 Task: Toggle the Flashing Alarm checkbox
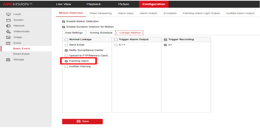(66, 61)
